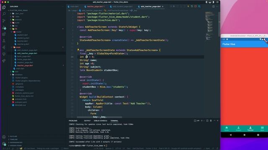Expand the TIMELINE section
This screenshot has height=150, width=268.
pos(37,140)
